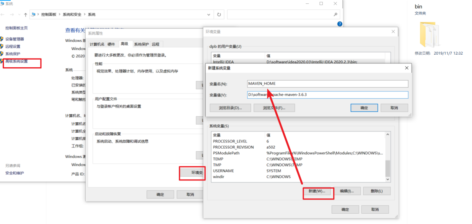Switch to 系统保护 tab in System Properties
This screenshot has height=224, width=472.
[141, 44]
